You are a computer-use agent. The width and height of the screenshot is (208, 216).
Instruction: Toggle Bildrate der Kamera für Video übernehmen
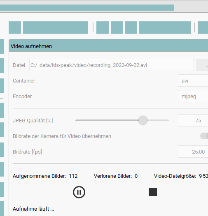pos(204,136)
